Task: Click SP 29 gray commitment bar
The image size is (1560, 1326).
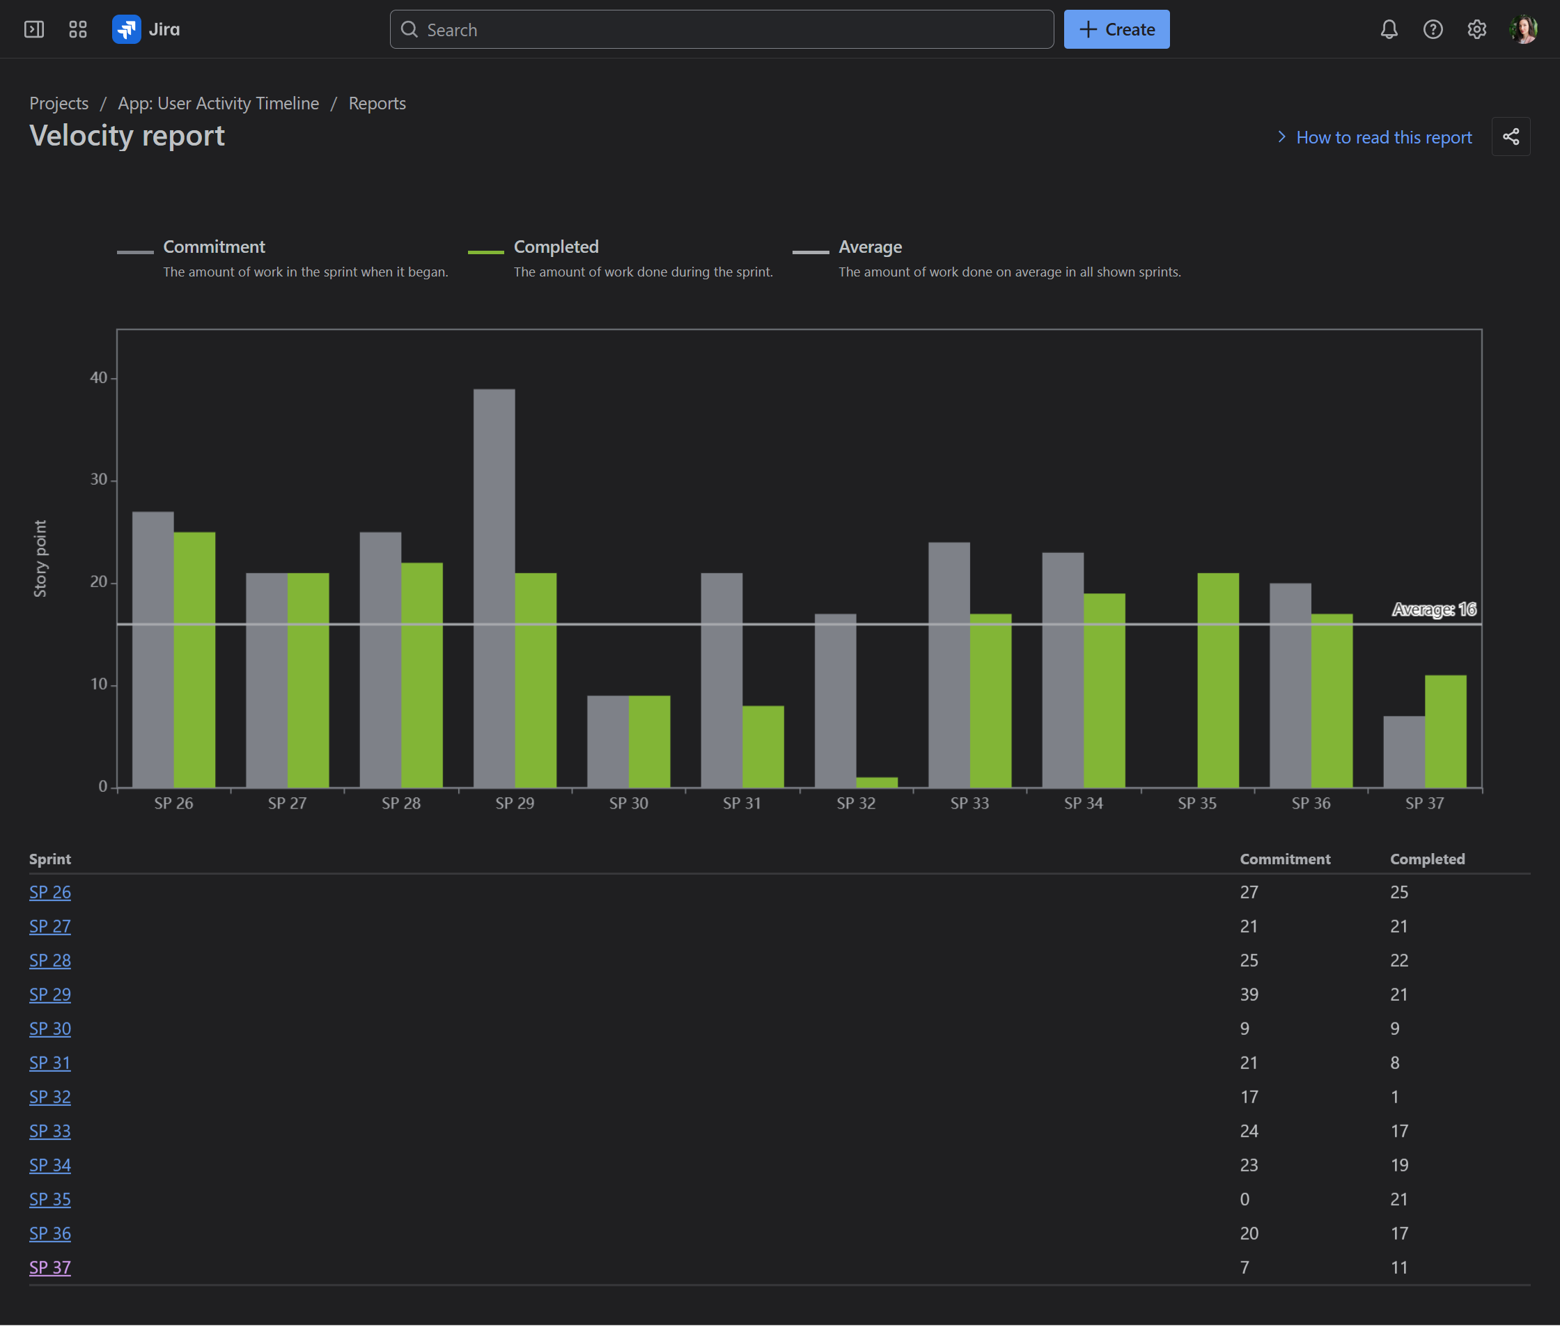Action: pyautogui.click(x=494, y=586)
